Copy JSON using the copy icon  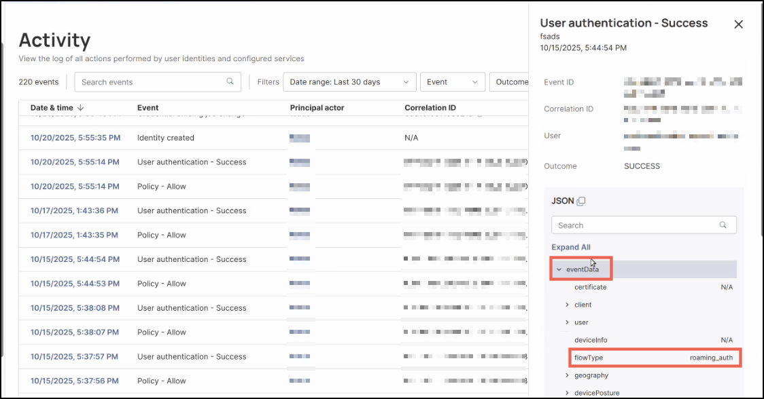[x=581, y=201]
